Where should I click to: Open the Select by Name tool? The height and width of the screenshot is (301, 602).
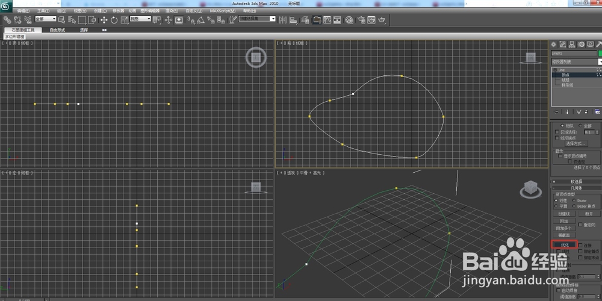[72, 20]
